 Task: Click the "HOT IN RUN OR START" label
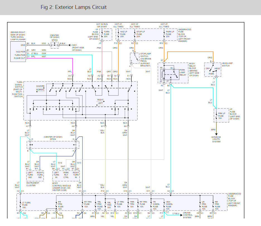pos(102,25)
